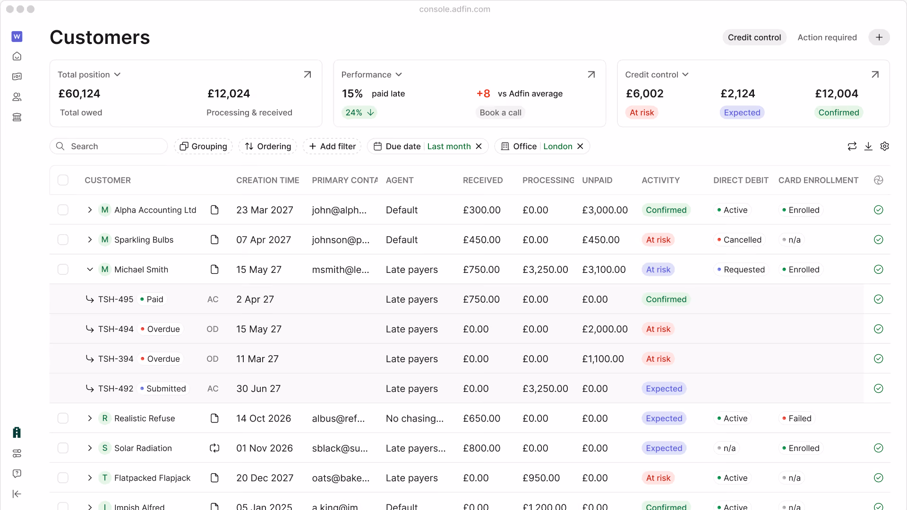The height and width of the screenshot is (510, 907).
Task: Open the customers people icon in sidebar
Action: [x=17, y=97]
